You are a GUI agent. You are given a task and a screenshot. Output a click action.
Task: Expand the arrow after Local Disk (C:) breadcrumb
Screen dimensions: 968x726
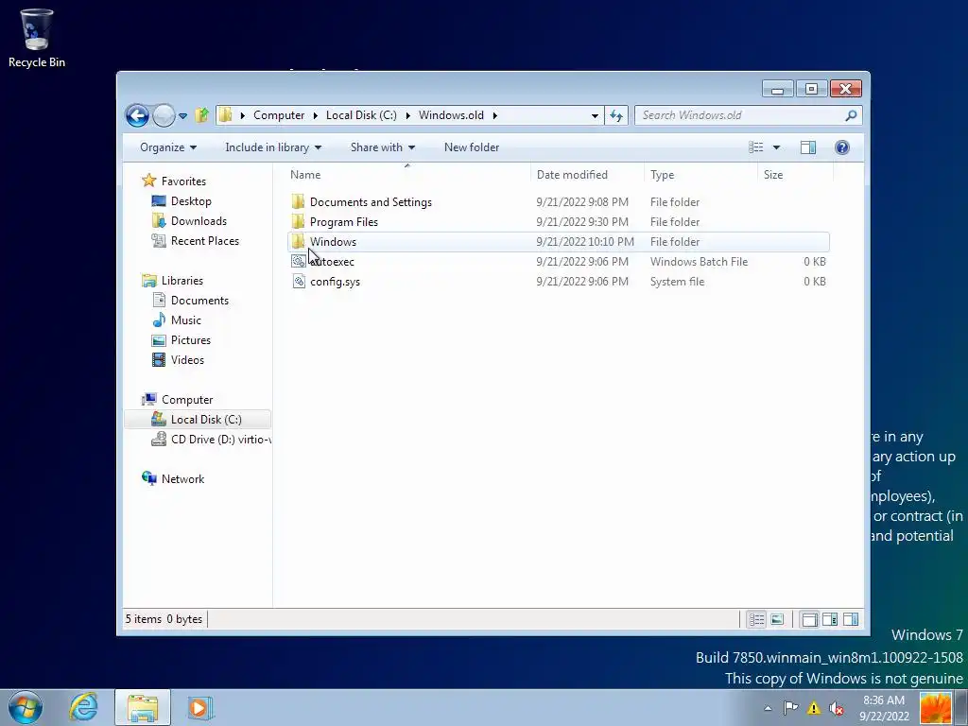pos(408,115)
